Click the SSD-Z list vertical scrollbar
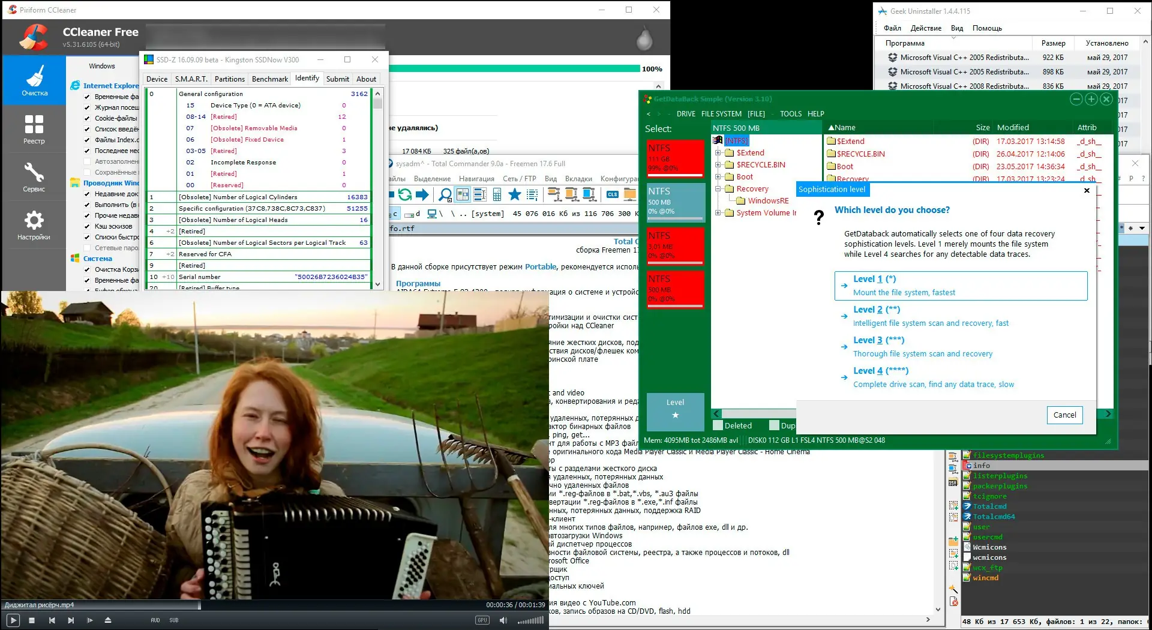1152x630 pixels. [x=377, y=190]
